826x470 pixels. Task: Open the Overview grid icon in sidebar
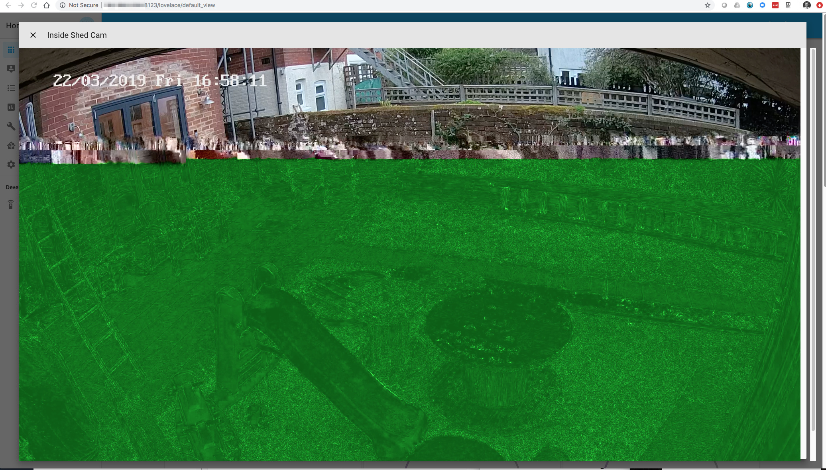coord(11,50)
